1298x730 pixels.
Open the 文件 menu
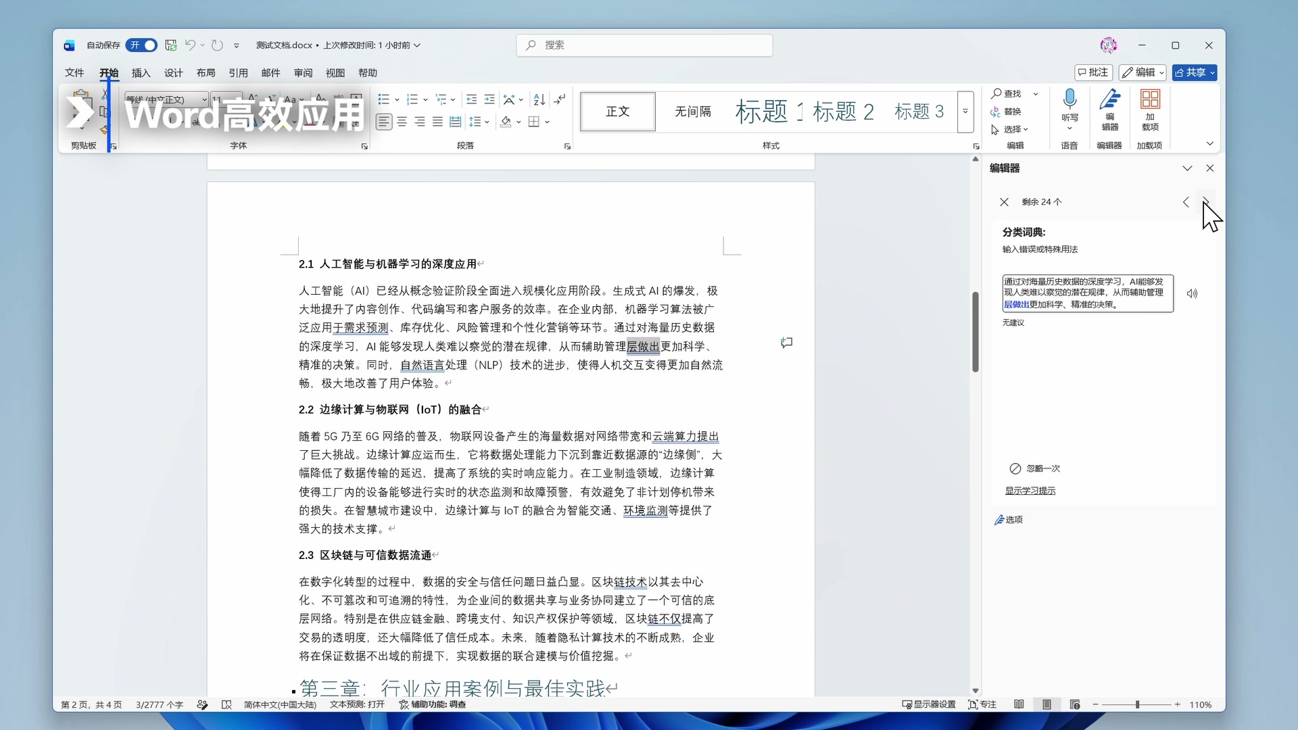coord(74,73)
